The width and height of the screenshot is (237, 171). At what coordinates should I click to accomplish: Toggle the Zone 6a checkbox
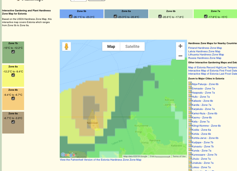[x=115, y=16]
